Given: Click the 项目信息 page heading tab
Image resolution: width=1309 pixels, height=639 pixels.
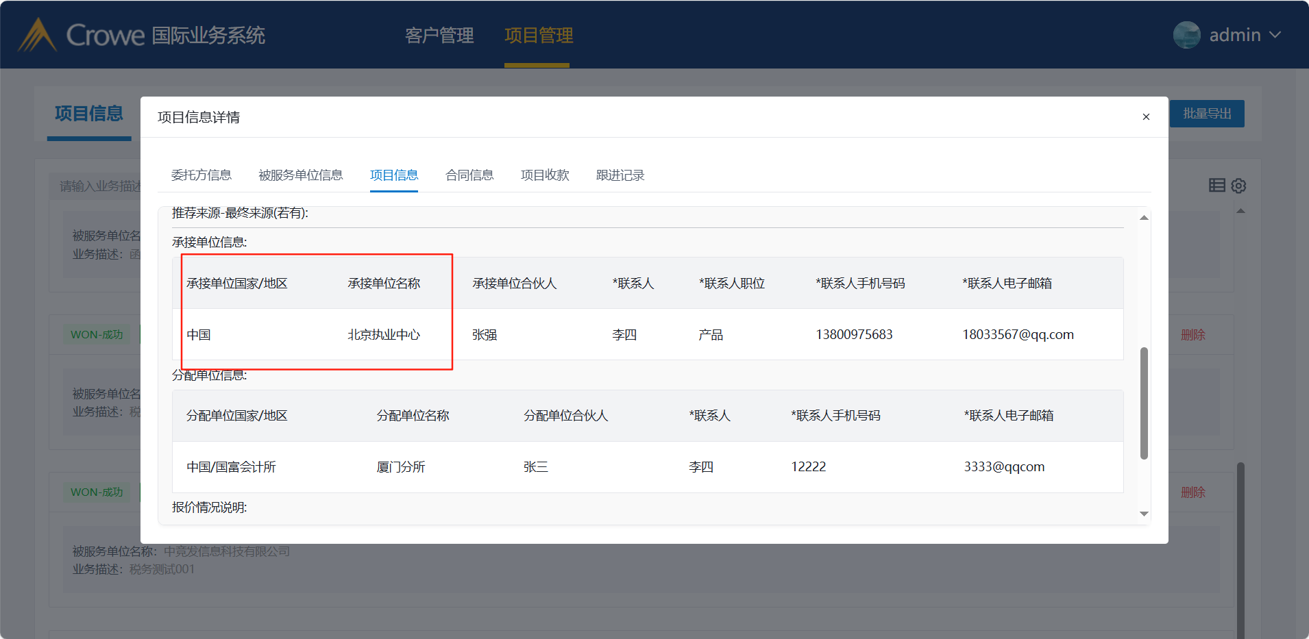Looking at the screenshot, I should pyautogui.click(x=89, y=114).
